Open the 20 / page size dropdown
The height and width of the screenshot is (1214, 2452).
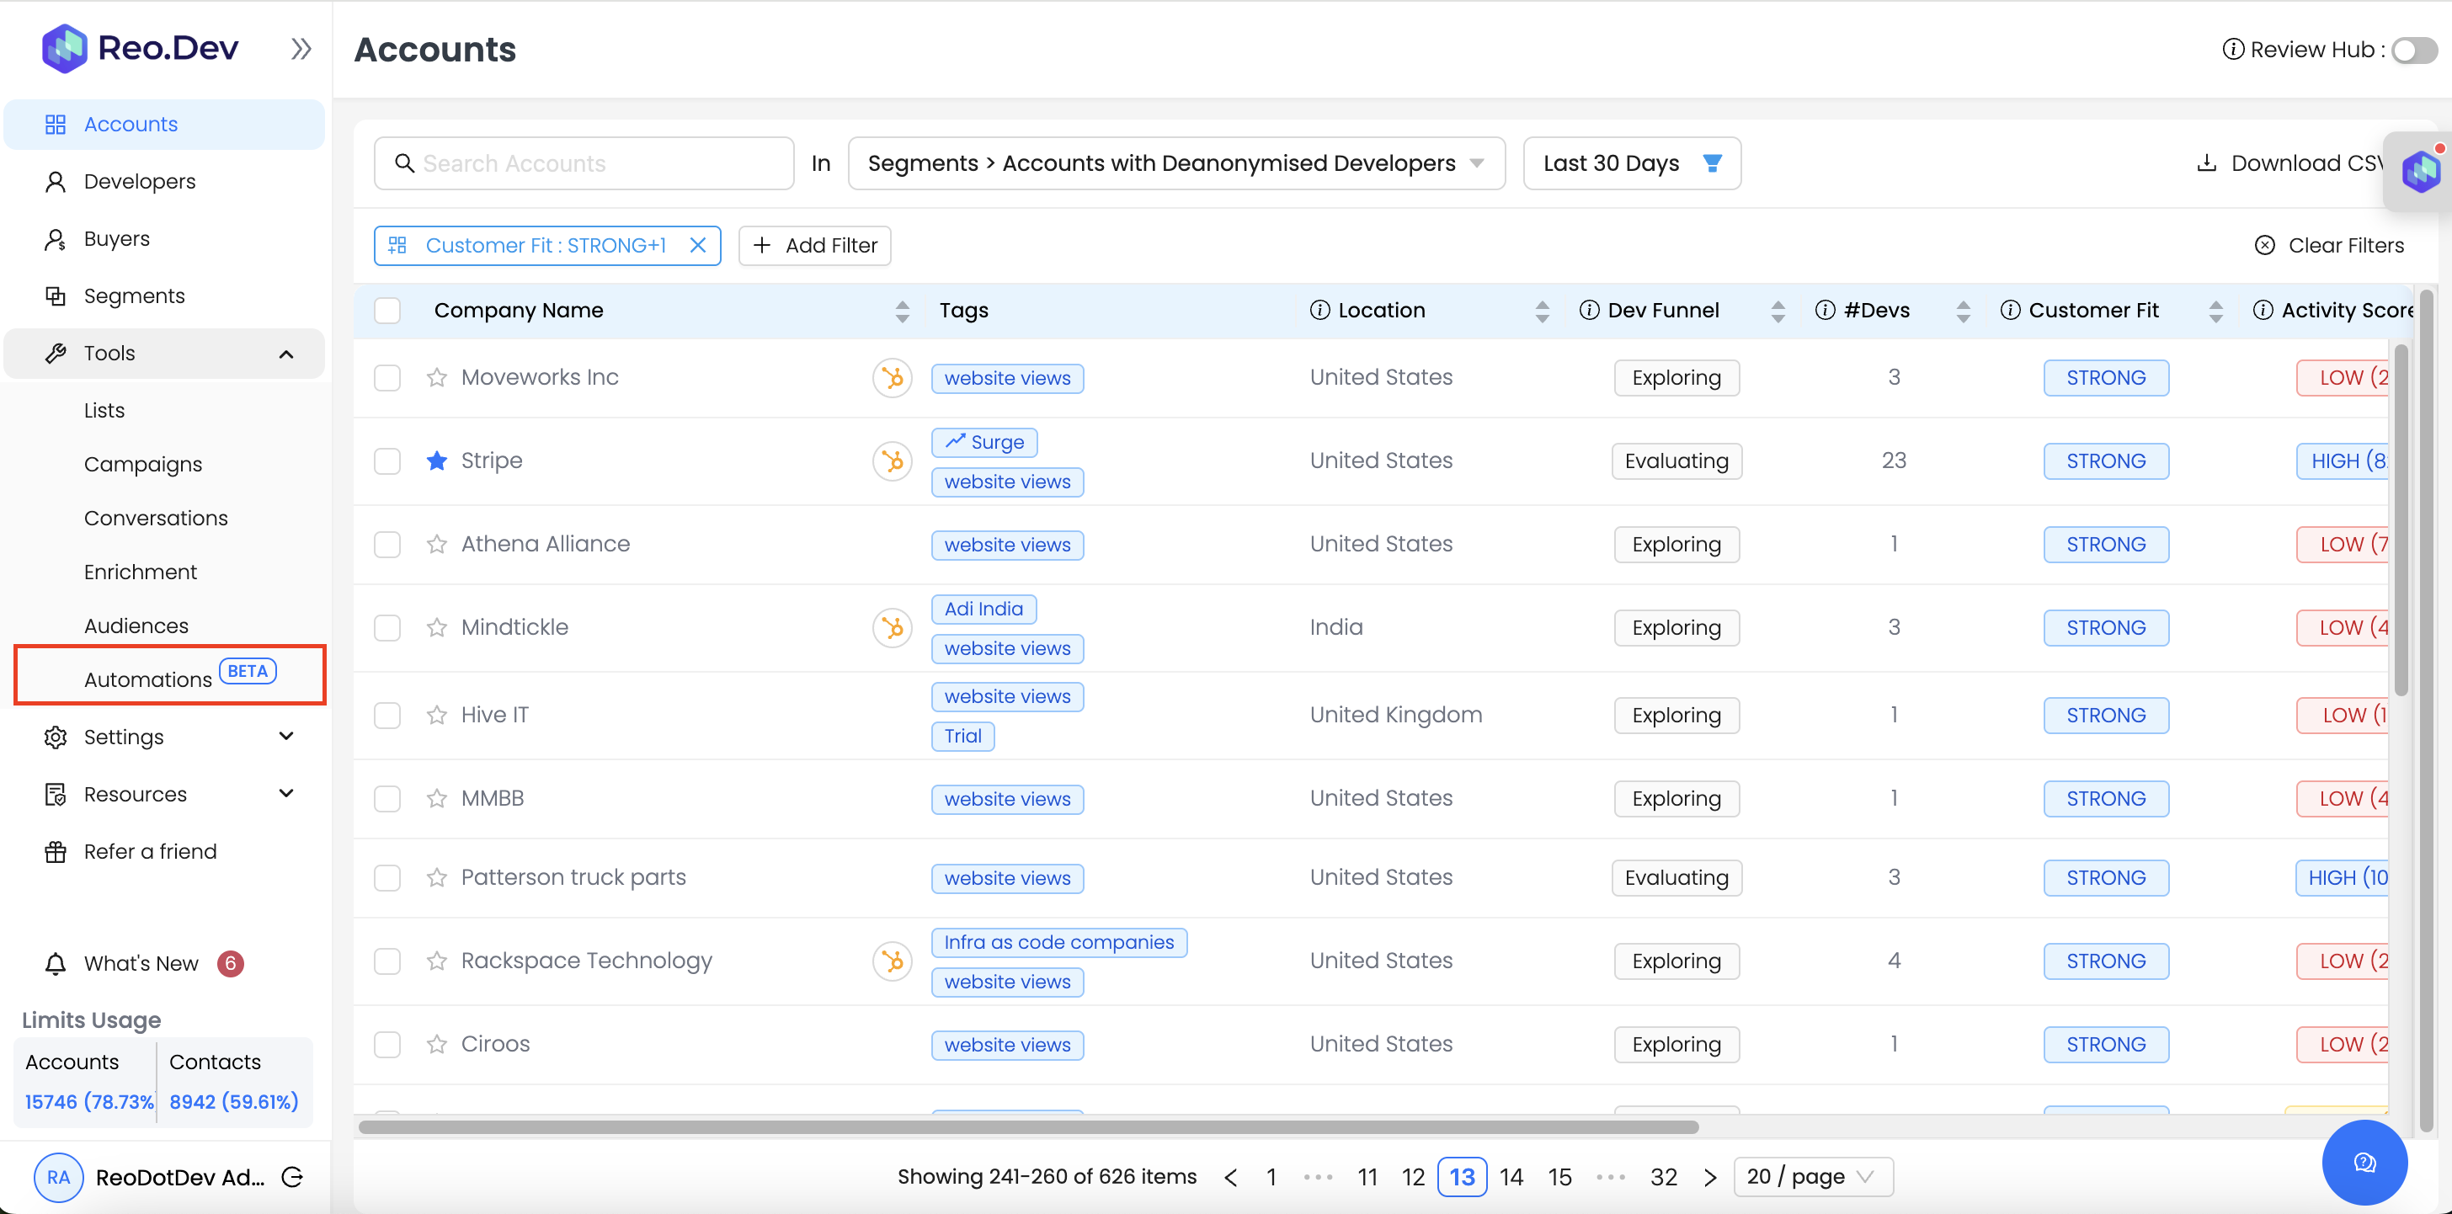point(1812,1177)
